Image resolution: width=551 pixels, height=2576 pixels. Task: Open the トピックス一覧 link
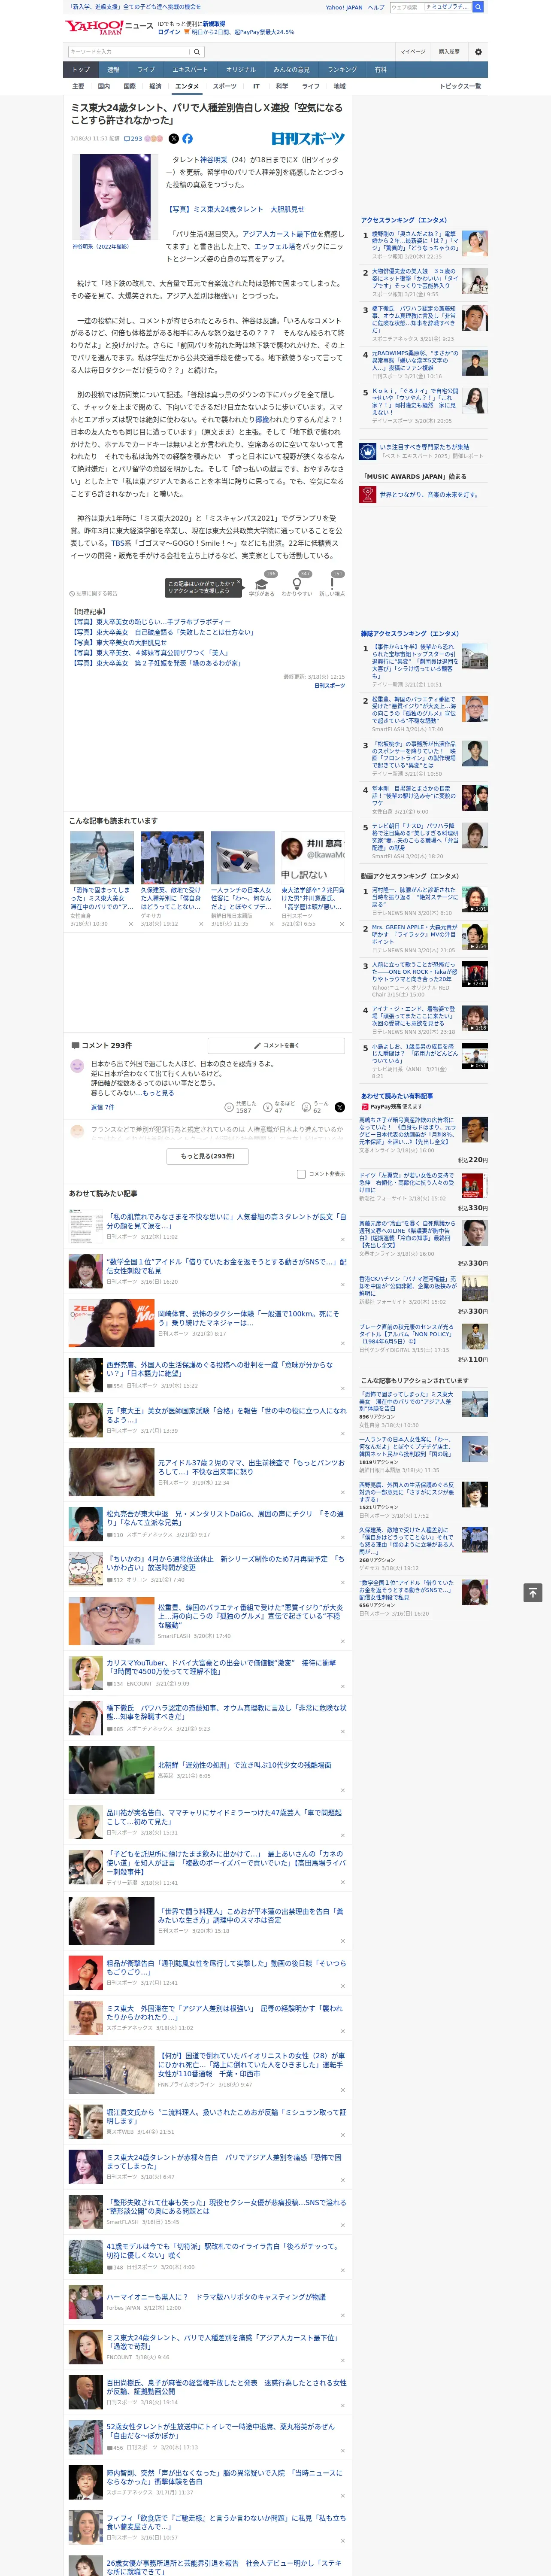(x=460, y=86)
